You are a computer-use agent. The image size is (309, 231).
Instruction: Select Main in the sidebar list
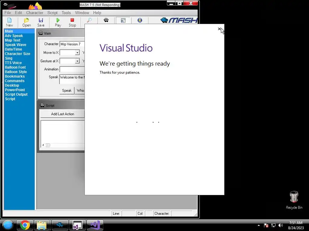point(19,31)
